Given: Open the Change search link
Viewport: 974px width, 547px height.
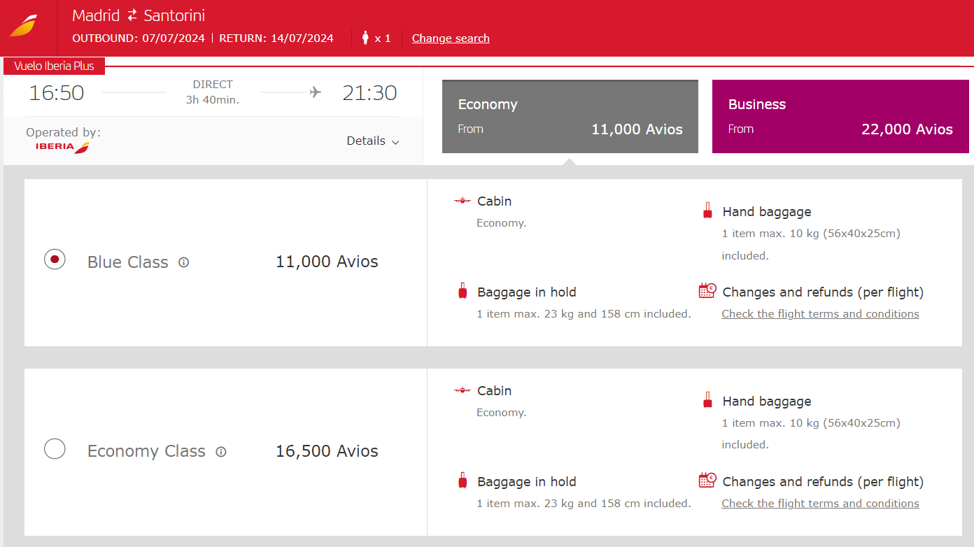Looking at the screenshot, I should click(x=451, y=38).
